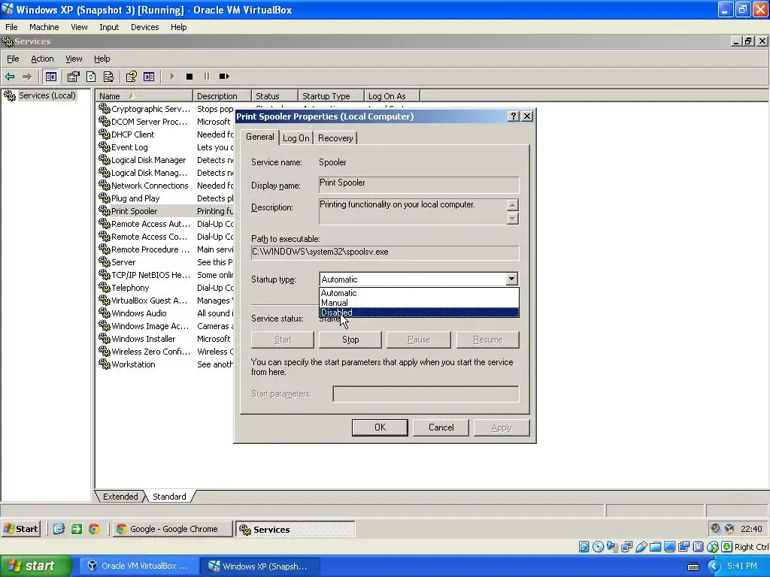770x577 pixels.
Task: Click the guest XP Start button
Action: 20,529
